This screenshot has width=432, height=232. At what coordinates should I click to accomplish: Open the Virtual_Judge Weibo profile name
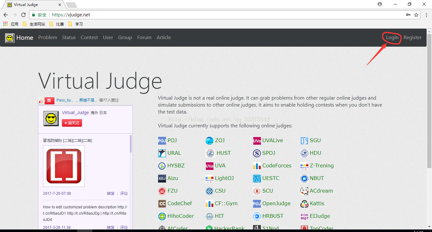coord(76,113)
